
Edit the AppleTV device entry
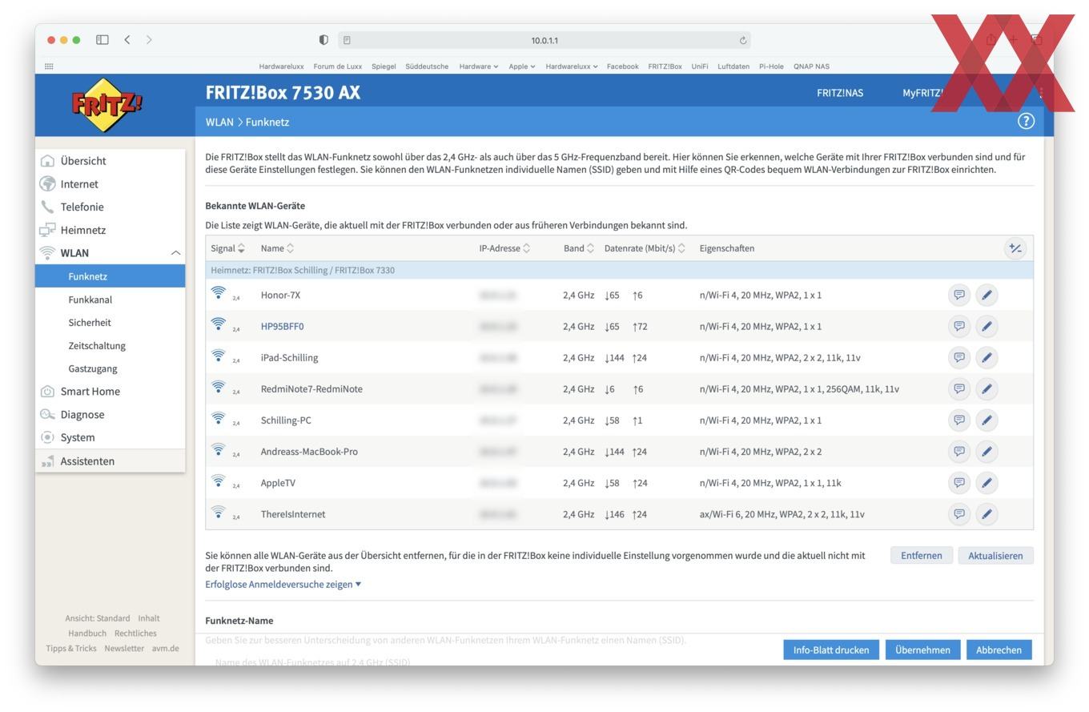987,482
